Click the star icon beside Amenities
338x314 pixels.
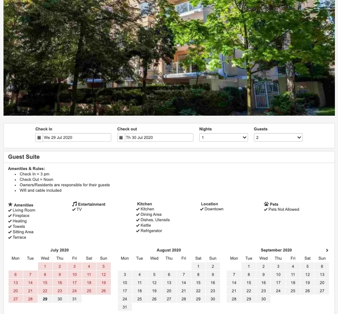click(10, 205)
